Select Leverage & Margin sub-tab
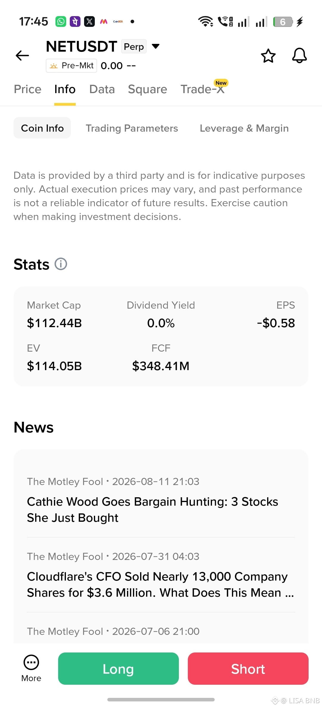The height and width of the screenshot is (708, 322). (x=244, y=128)
